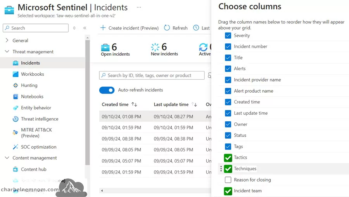Click the Refresh circular arrow icon

[167, 28]
